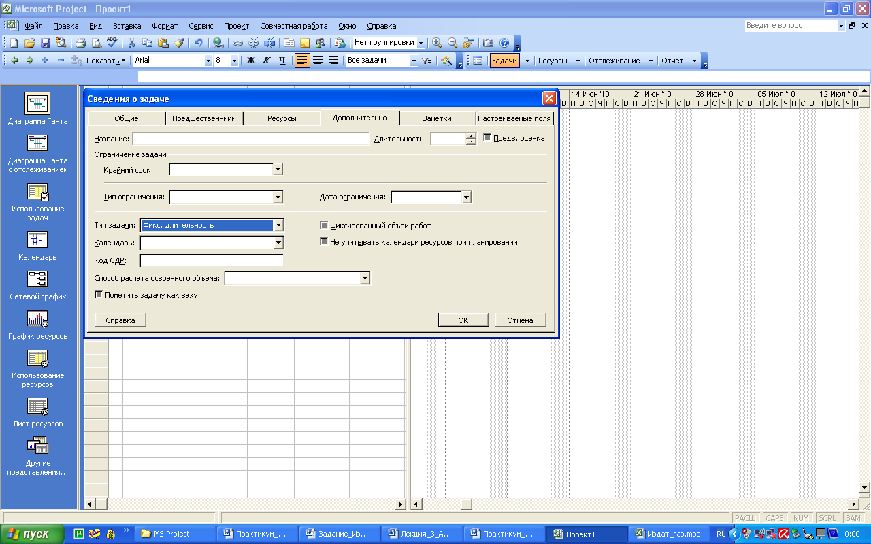Toggle Фиксированный объем работ checkbox

tap(324, 226)
